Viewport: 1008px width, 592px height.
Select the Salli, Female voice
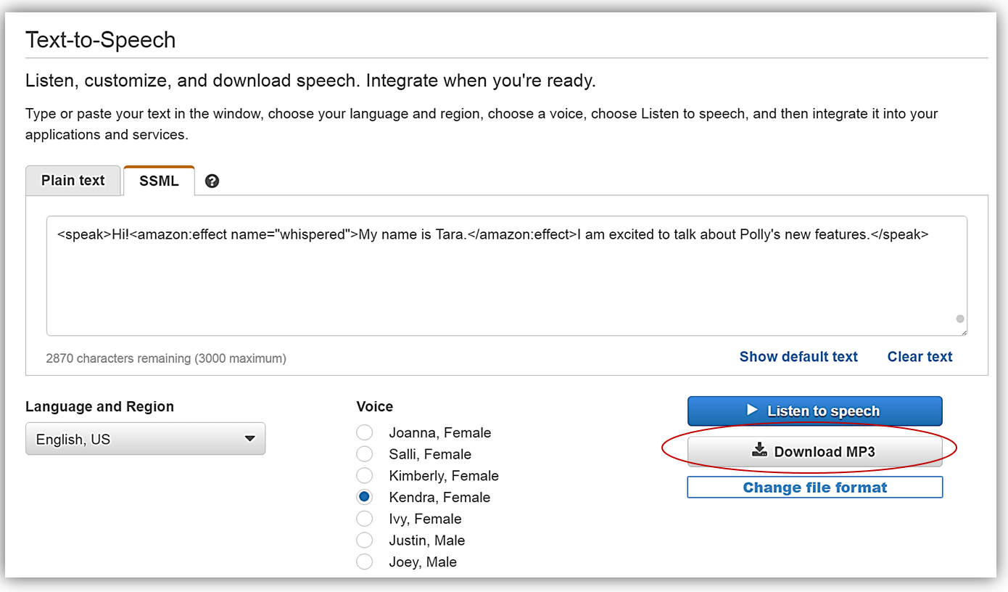pos(365,454)
